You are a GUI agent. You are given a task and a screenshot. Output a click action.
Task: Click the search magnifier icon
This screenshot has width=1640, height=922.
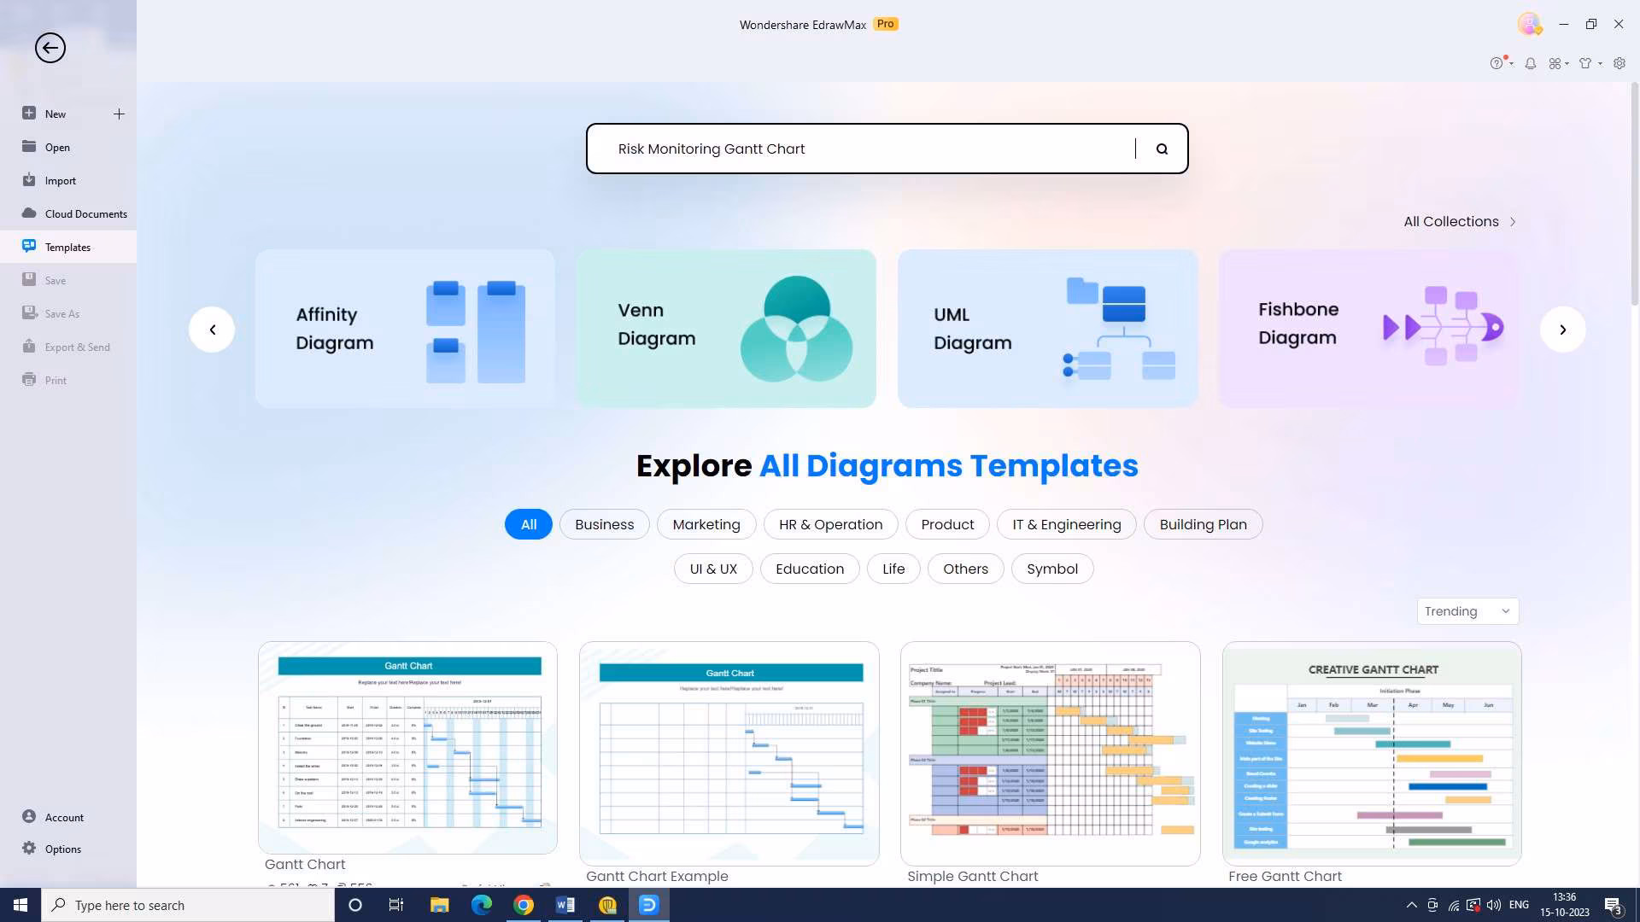(1162, 149)
